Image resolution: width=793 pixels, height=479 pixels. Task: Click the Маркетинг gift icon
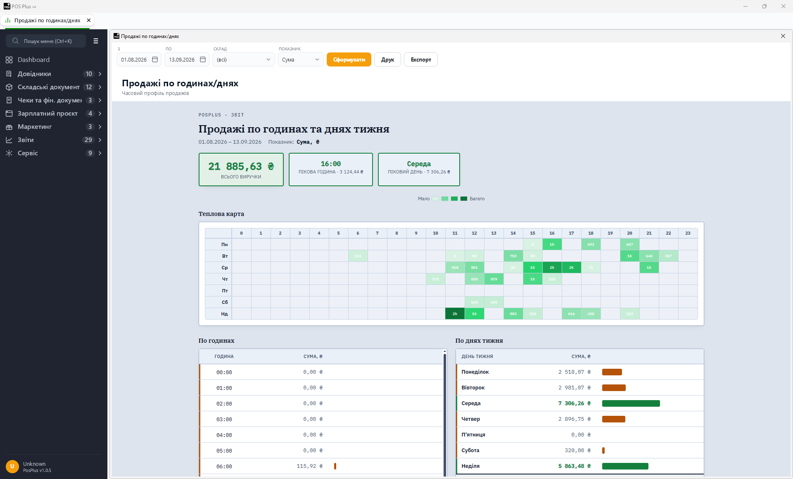click(x=9, y=127)
